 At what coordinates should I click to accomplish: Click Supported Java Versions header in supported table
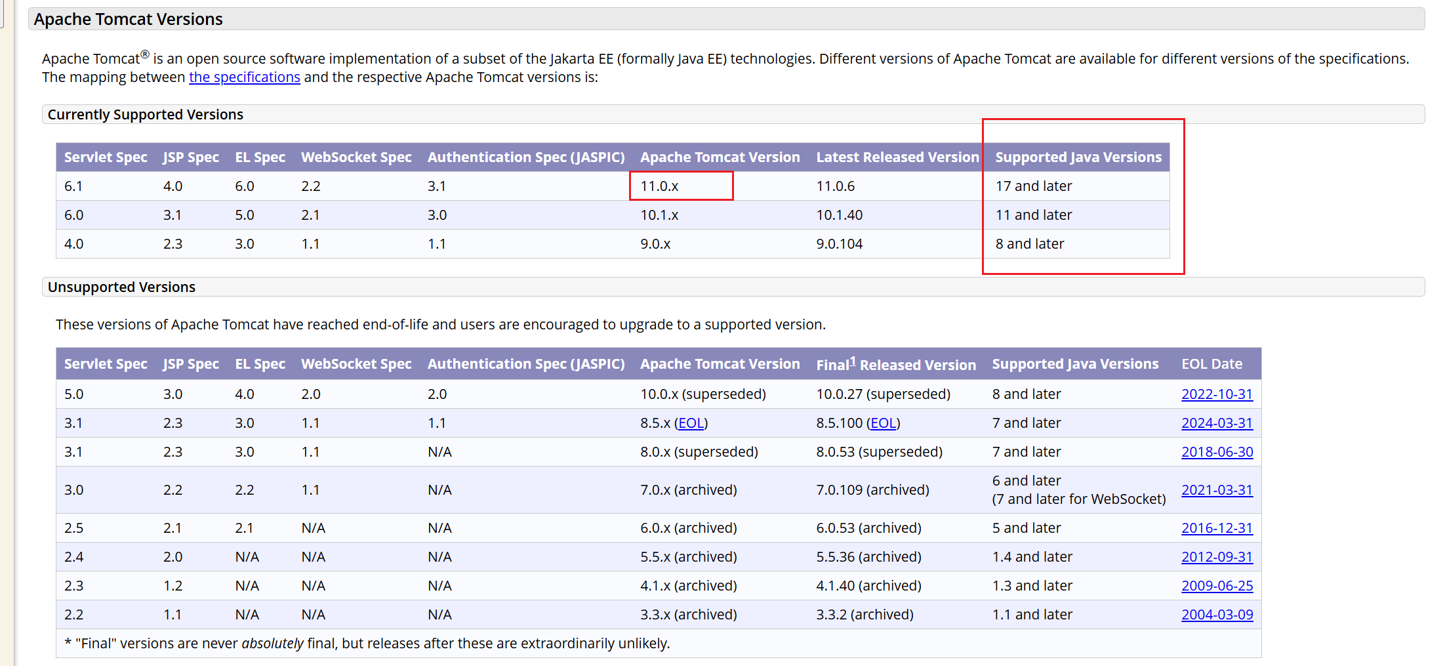coord(1078,157)
